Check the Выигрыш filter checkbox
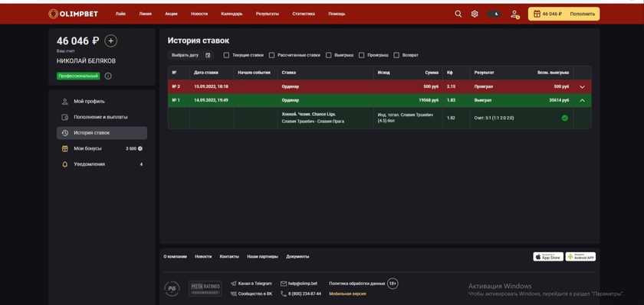 (329, 55)
